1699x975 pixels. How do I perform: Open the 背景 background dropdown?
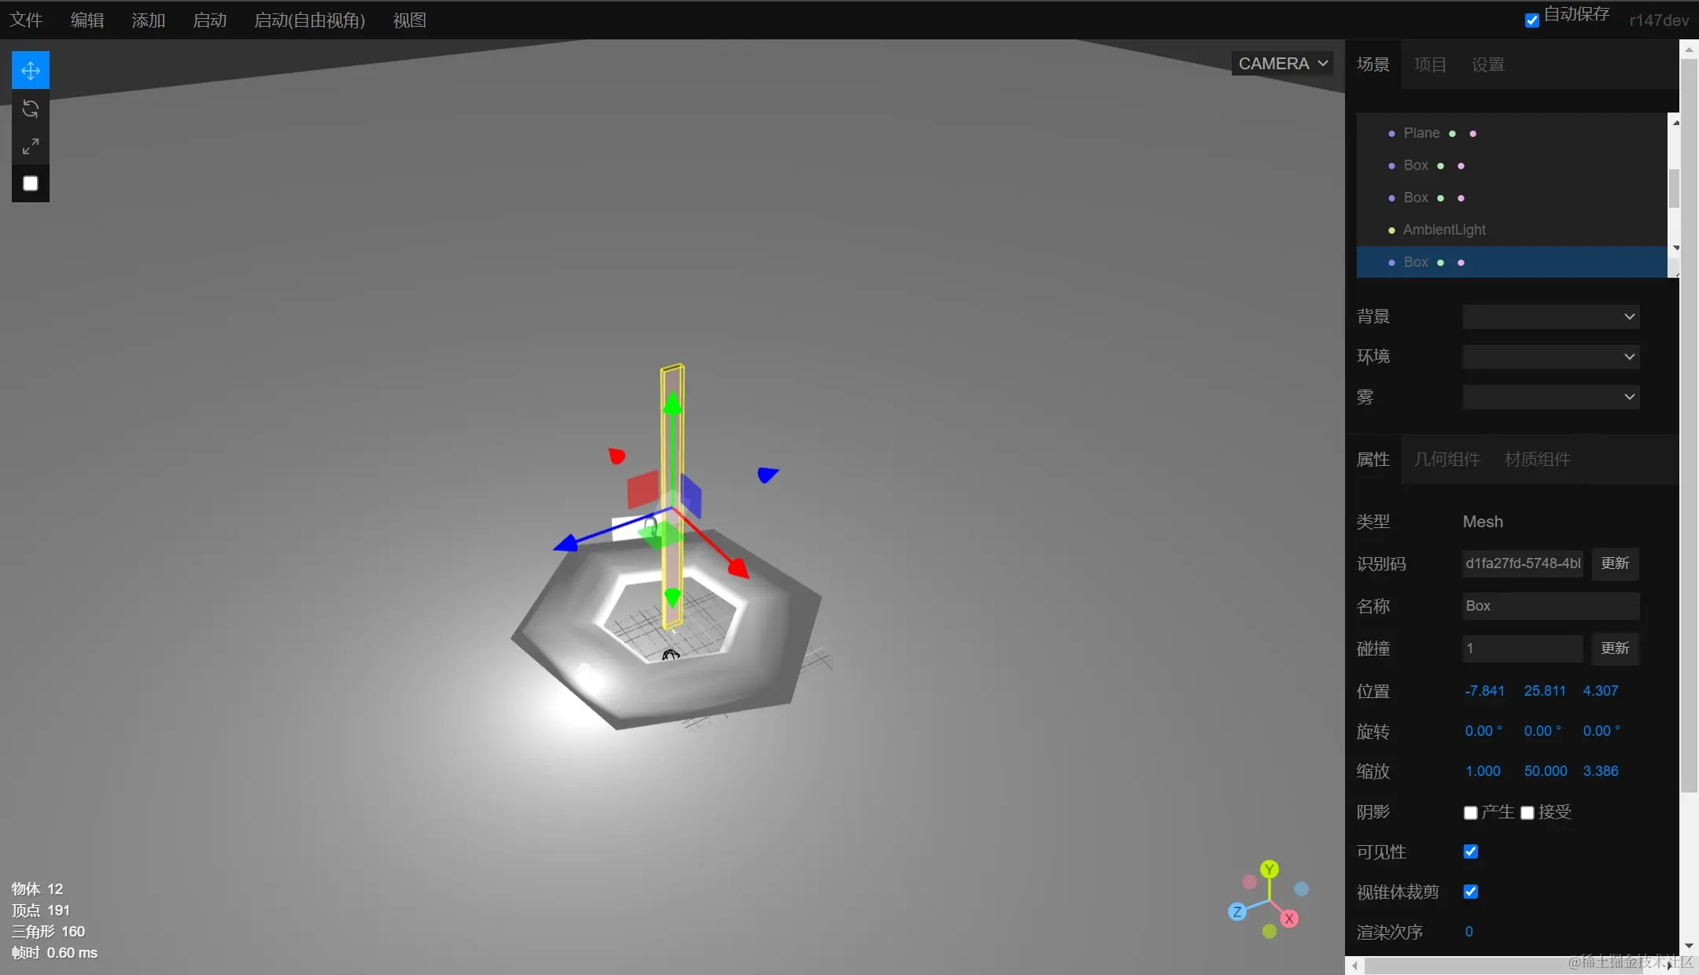click(1550, 316)
